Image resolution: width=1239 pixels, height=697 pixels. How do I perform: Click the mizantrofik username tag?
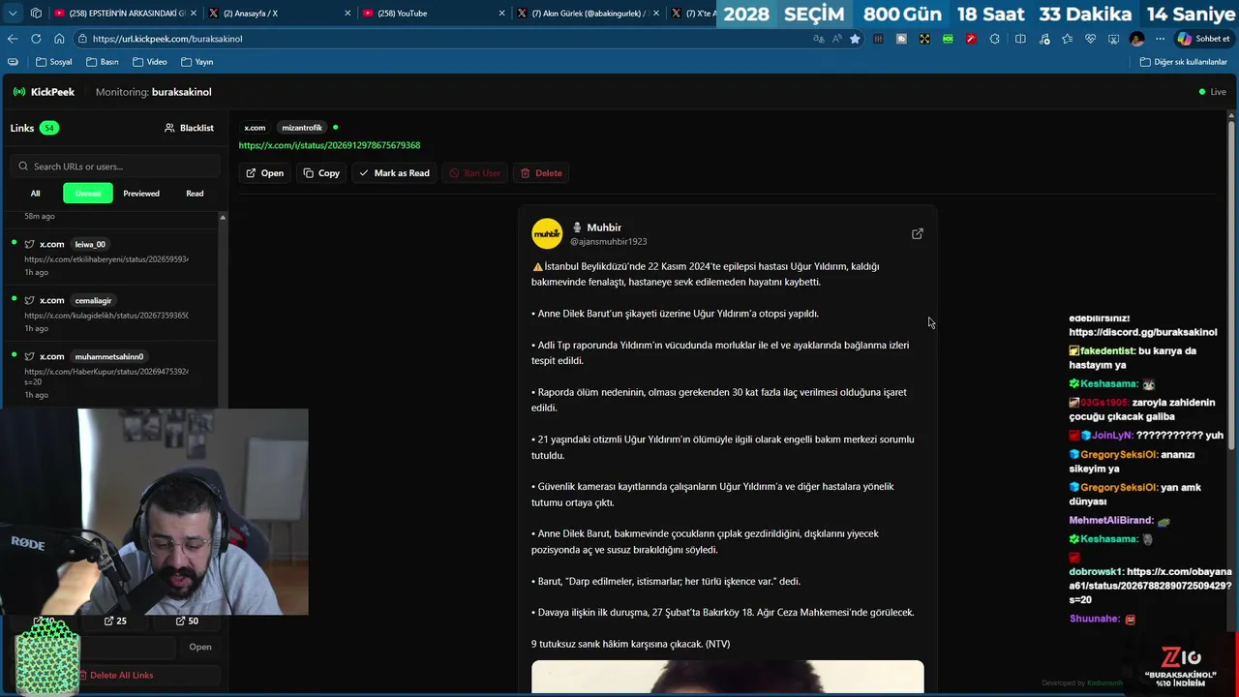coord(302,128)
